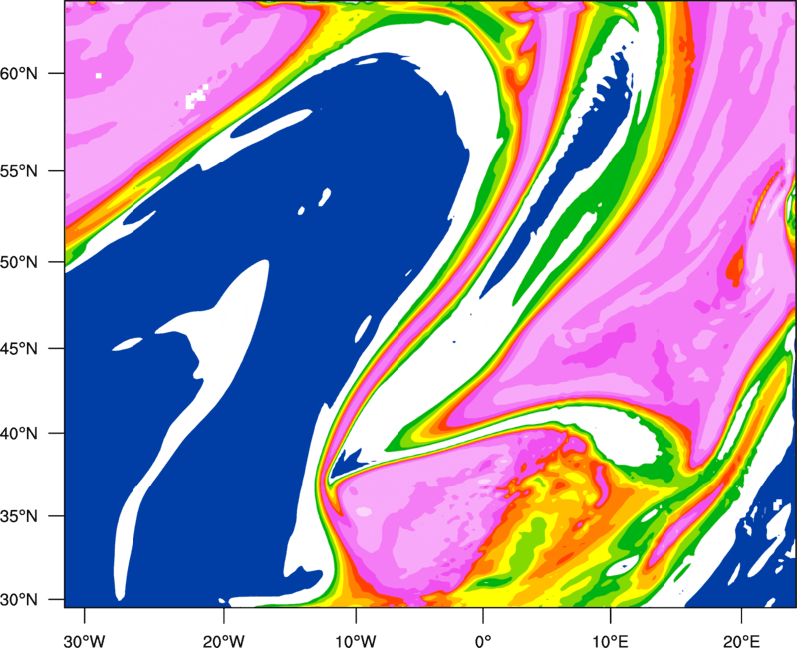The height and width of the screenshot is (648, 797).
Task: Click the 55°N latitude label
Action: click(x=19, y=171)
